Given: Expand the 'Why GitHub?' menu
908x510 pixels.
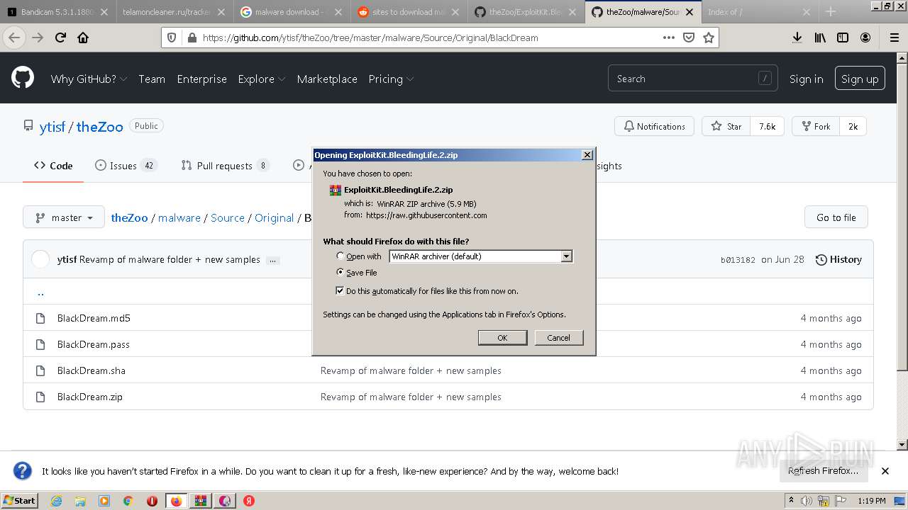Looking at the screenshot, I should [x=89, y=79].
